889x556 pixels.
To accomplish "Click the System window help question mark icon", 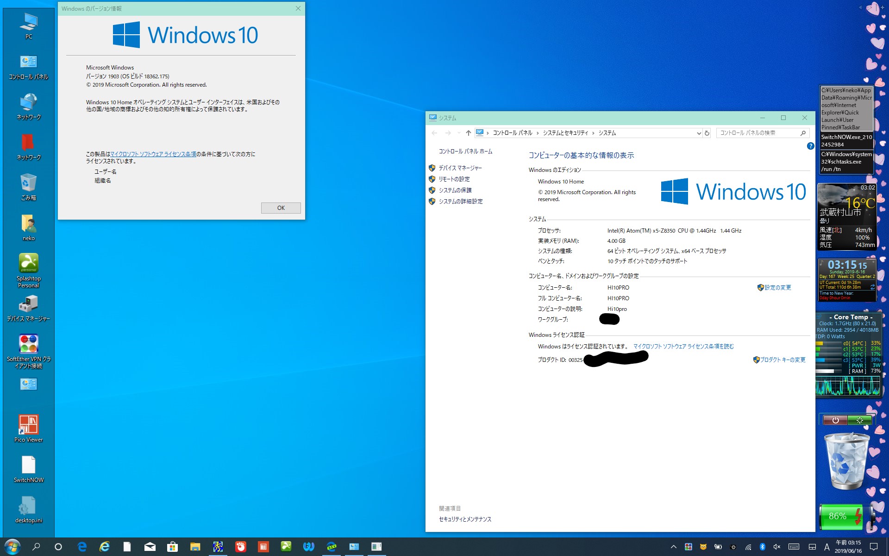I will [x=810, y=146].
